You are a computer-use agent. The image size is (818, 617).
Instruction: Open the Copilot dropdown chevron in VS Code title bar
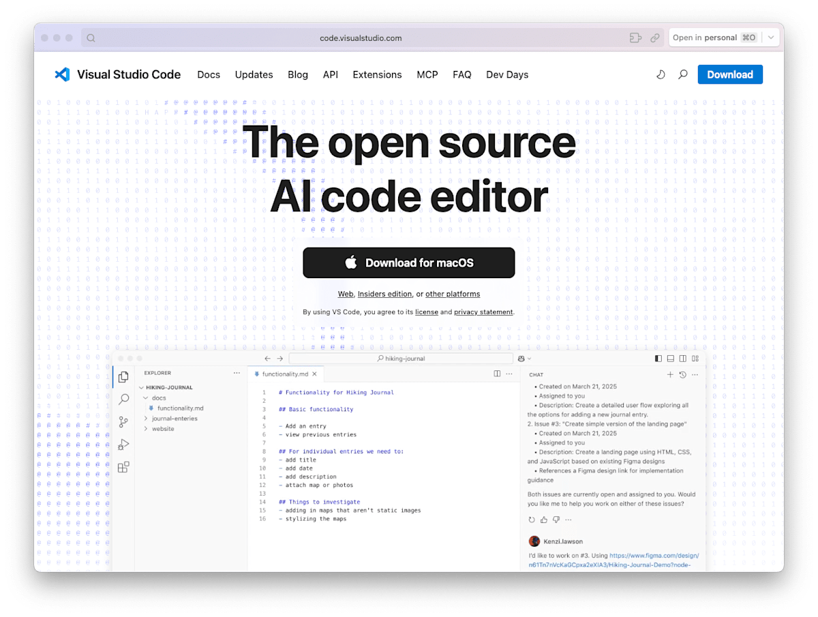(529, 359)
